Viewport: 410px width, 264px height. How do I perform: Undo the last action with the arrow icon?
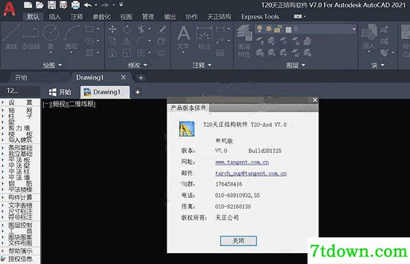click(87, 5)
